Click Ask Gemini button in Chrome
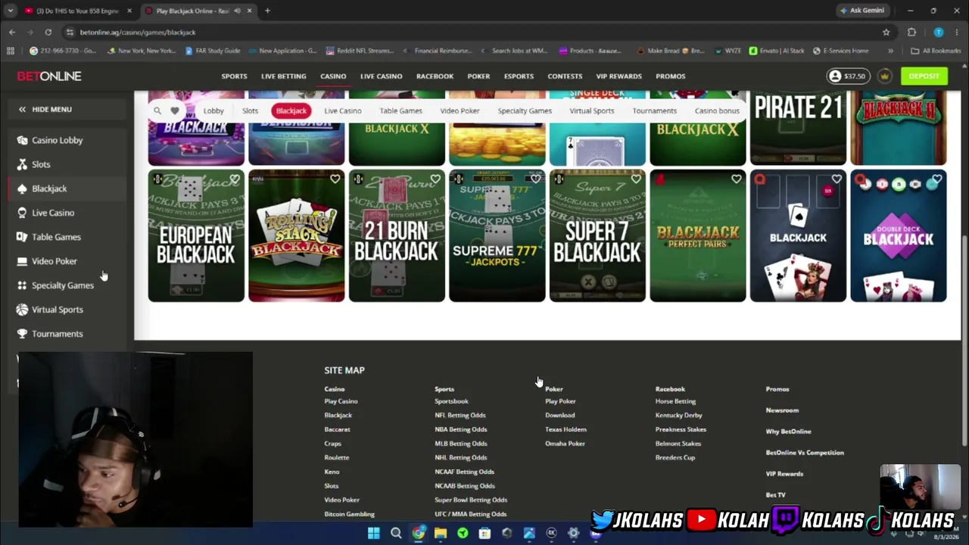 [x=862, y=11]
